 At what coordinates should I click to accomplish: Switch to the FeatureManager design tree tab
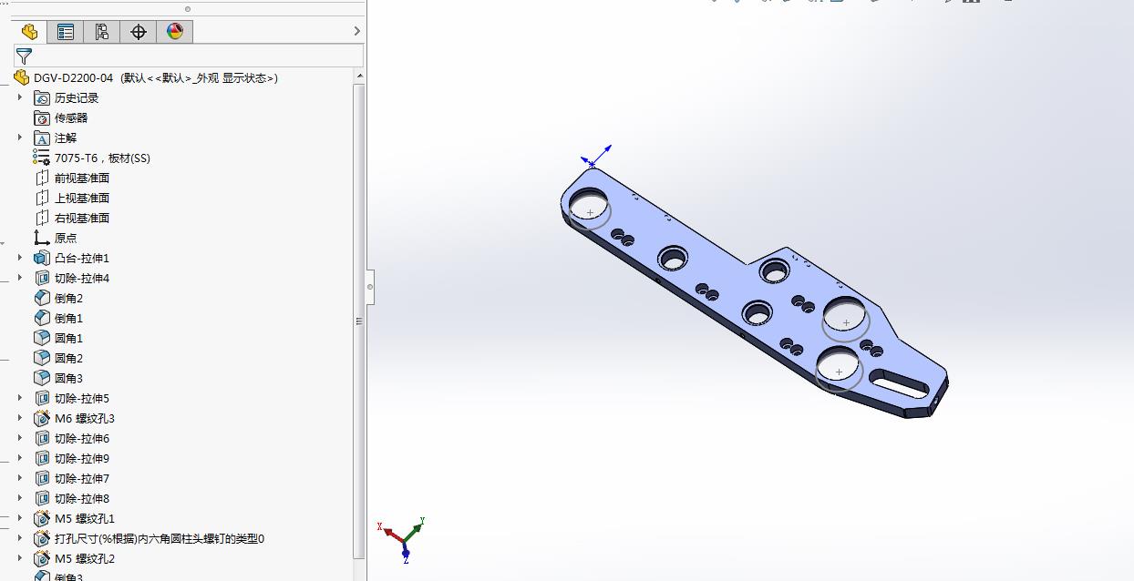(x=29, y=32)
